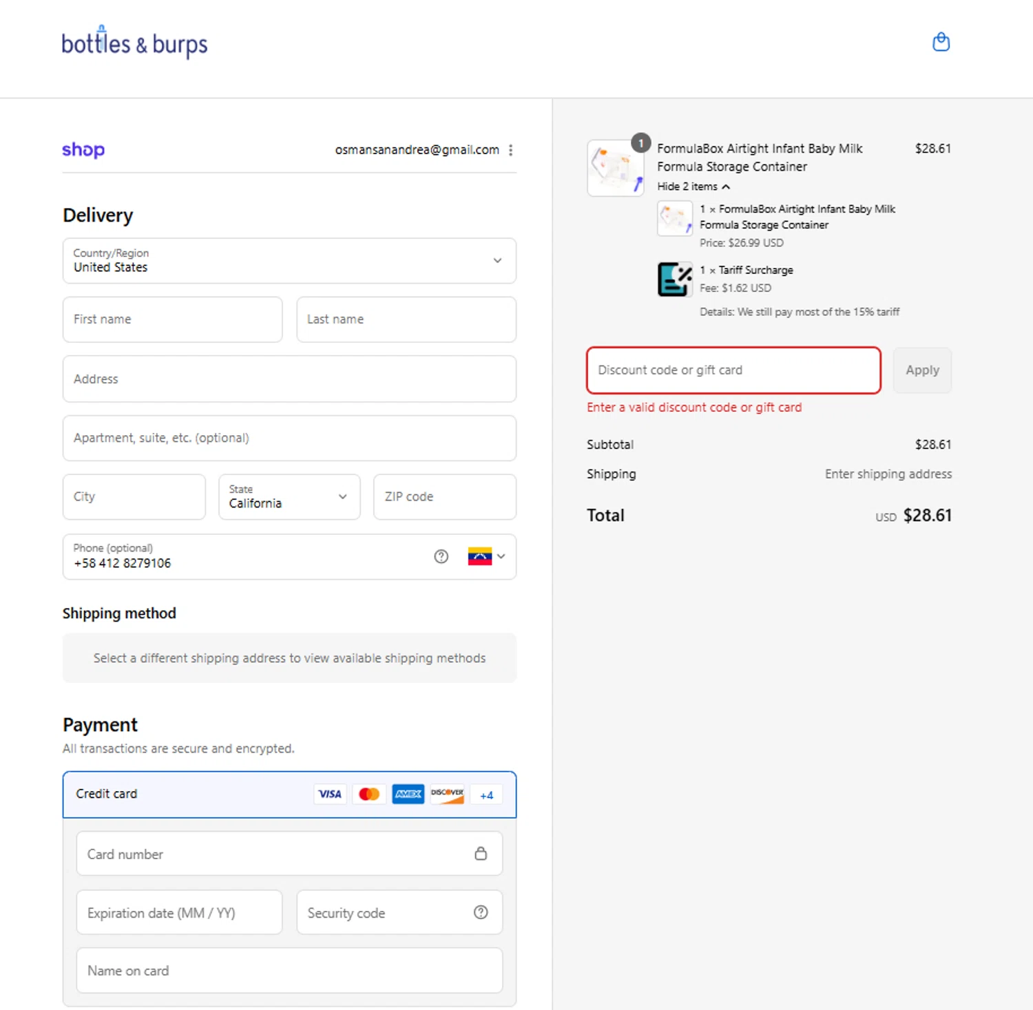Collapse the Hide 2 items expander

click(x=693, y=187)
